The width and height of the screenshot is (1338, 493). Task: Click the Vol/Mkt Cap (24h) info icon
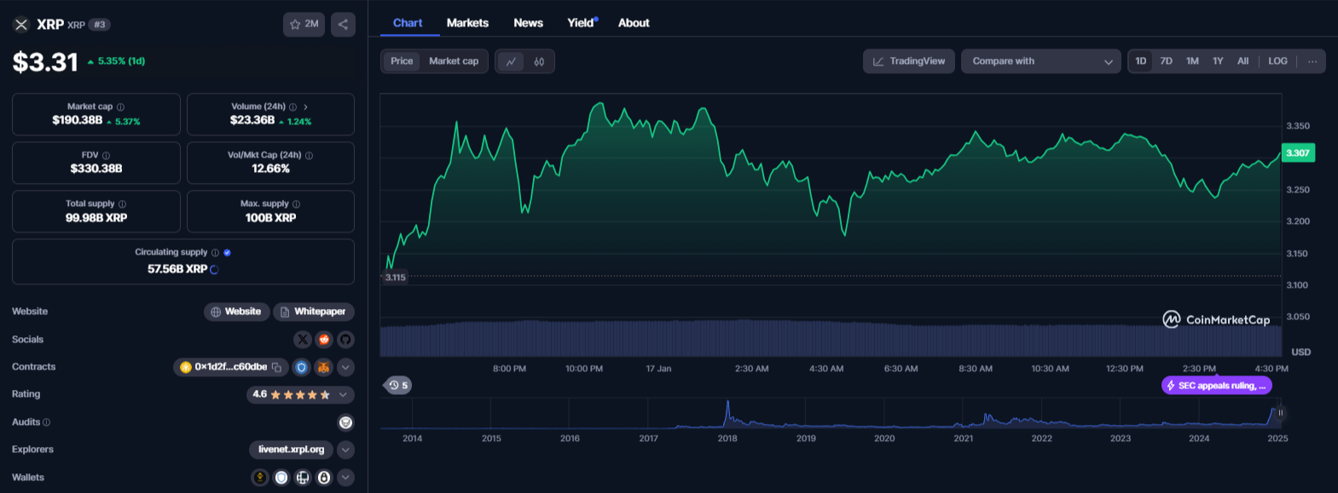click(x=309, y=156)
